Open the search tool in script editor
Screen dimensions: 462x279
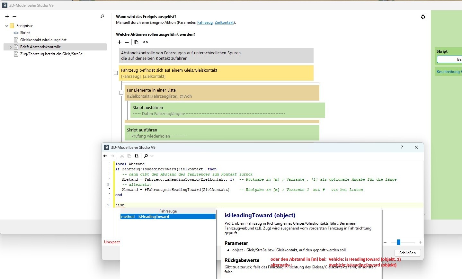pyautogui.click(x=146, y=156)
